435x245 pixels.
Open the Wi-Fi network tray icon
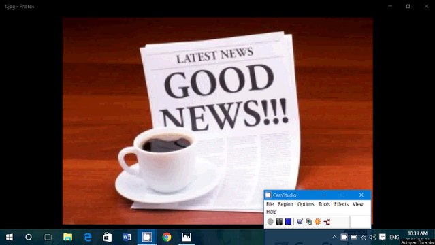[364, 238]
